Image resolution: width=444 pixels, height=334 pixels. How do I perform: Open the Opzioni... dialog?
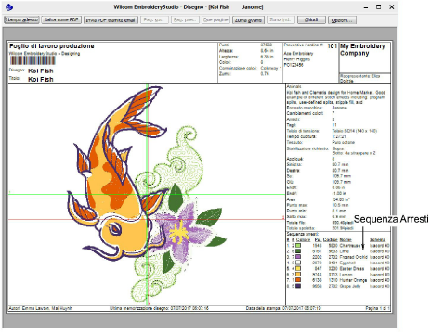[342, 20]
